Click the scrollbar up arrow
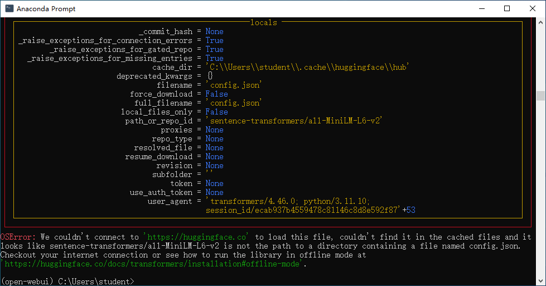The height and width of the screenshot is (286, 546). point(540,22)
